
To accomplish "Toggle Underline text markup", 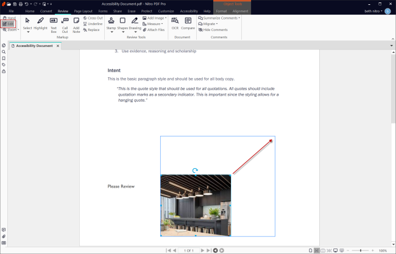I will tap(93, 24).
